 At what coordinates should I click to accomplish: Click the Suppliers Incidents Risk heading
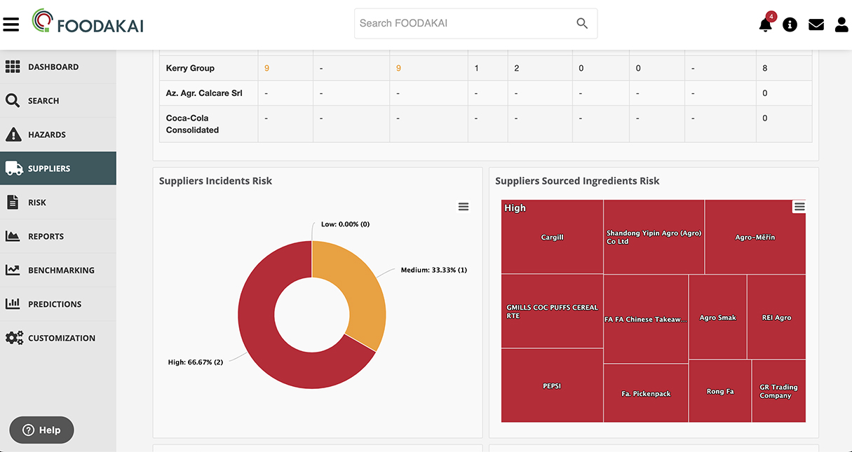pyautogui.click(x=215, y=181)
